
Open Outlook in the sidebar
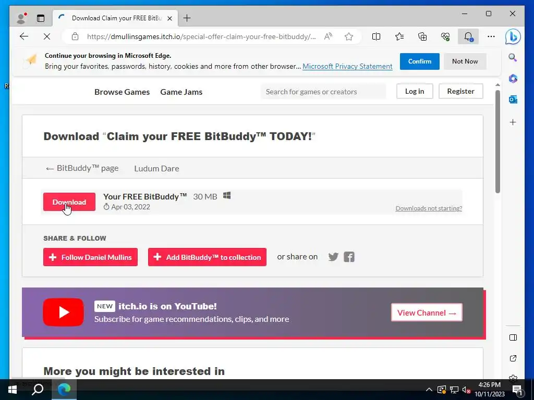pos(513,99)
